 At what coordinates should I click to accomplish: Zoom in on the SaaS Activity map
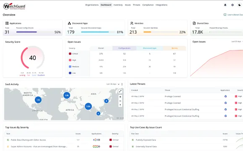pyautogui.click(x=120, y=97)
